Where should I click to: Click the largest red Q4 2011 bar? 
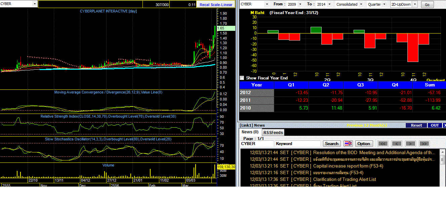click(x=413, y=47)
